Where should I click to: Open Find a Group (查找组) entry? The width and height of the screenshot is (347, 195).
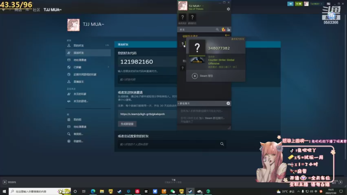click(x=88, y=134)
